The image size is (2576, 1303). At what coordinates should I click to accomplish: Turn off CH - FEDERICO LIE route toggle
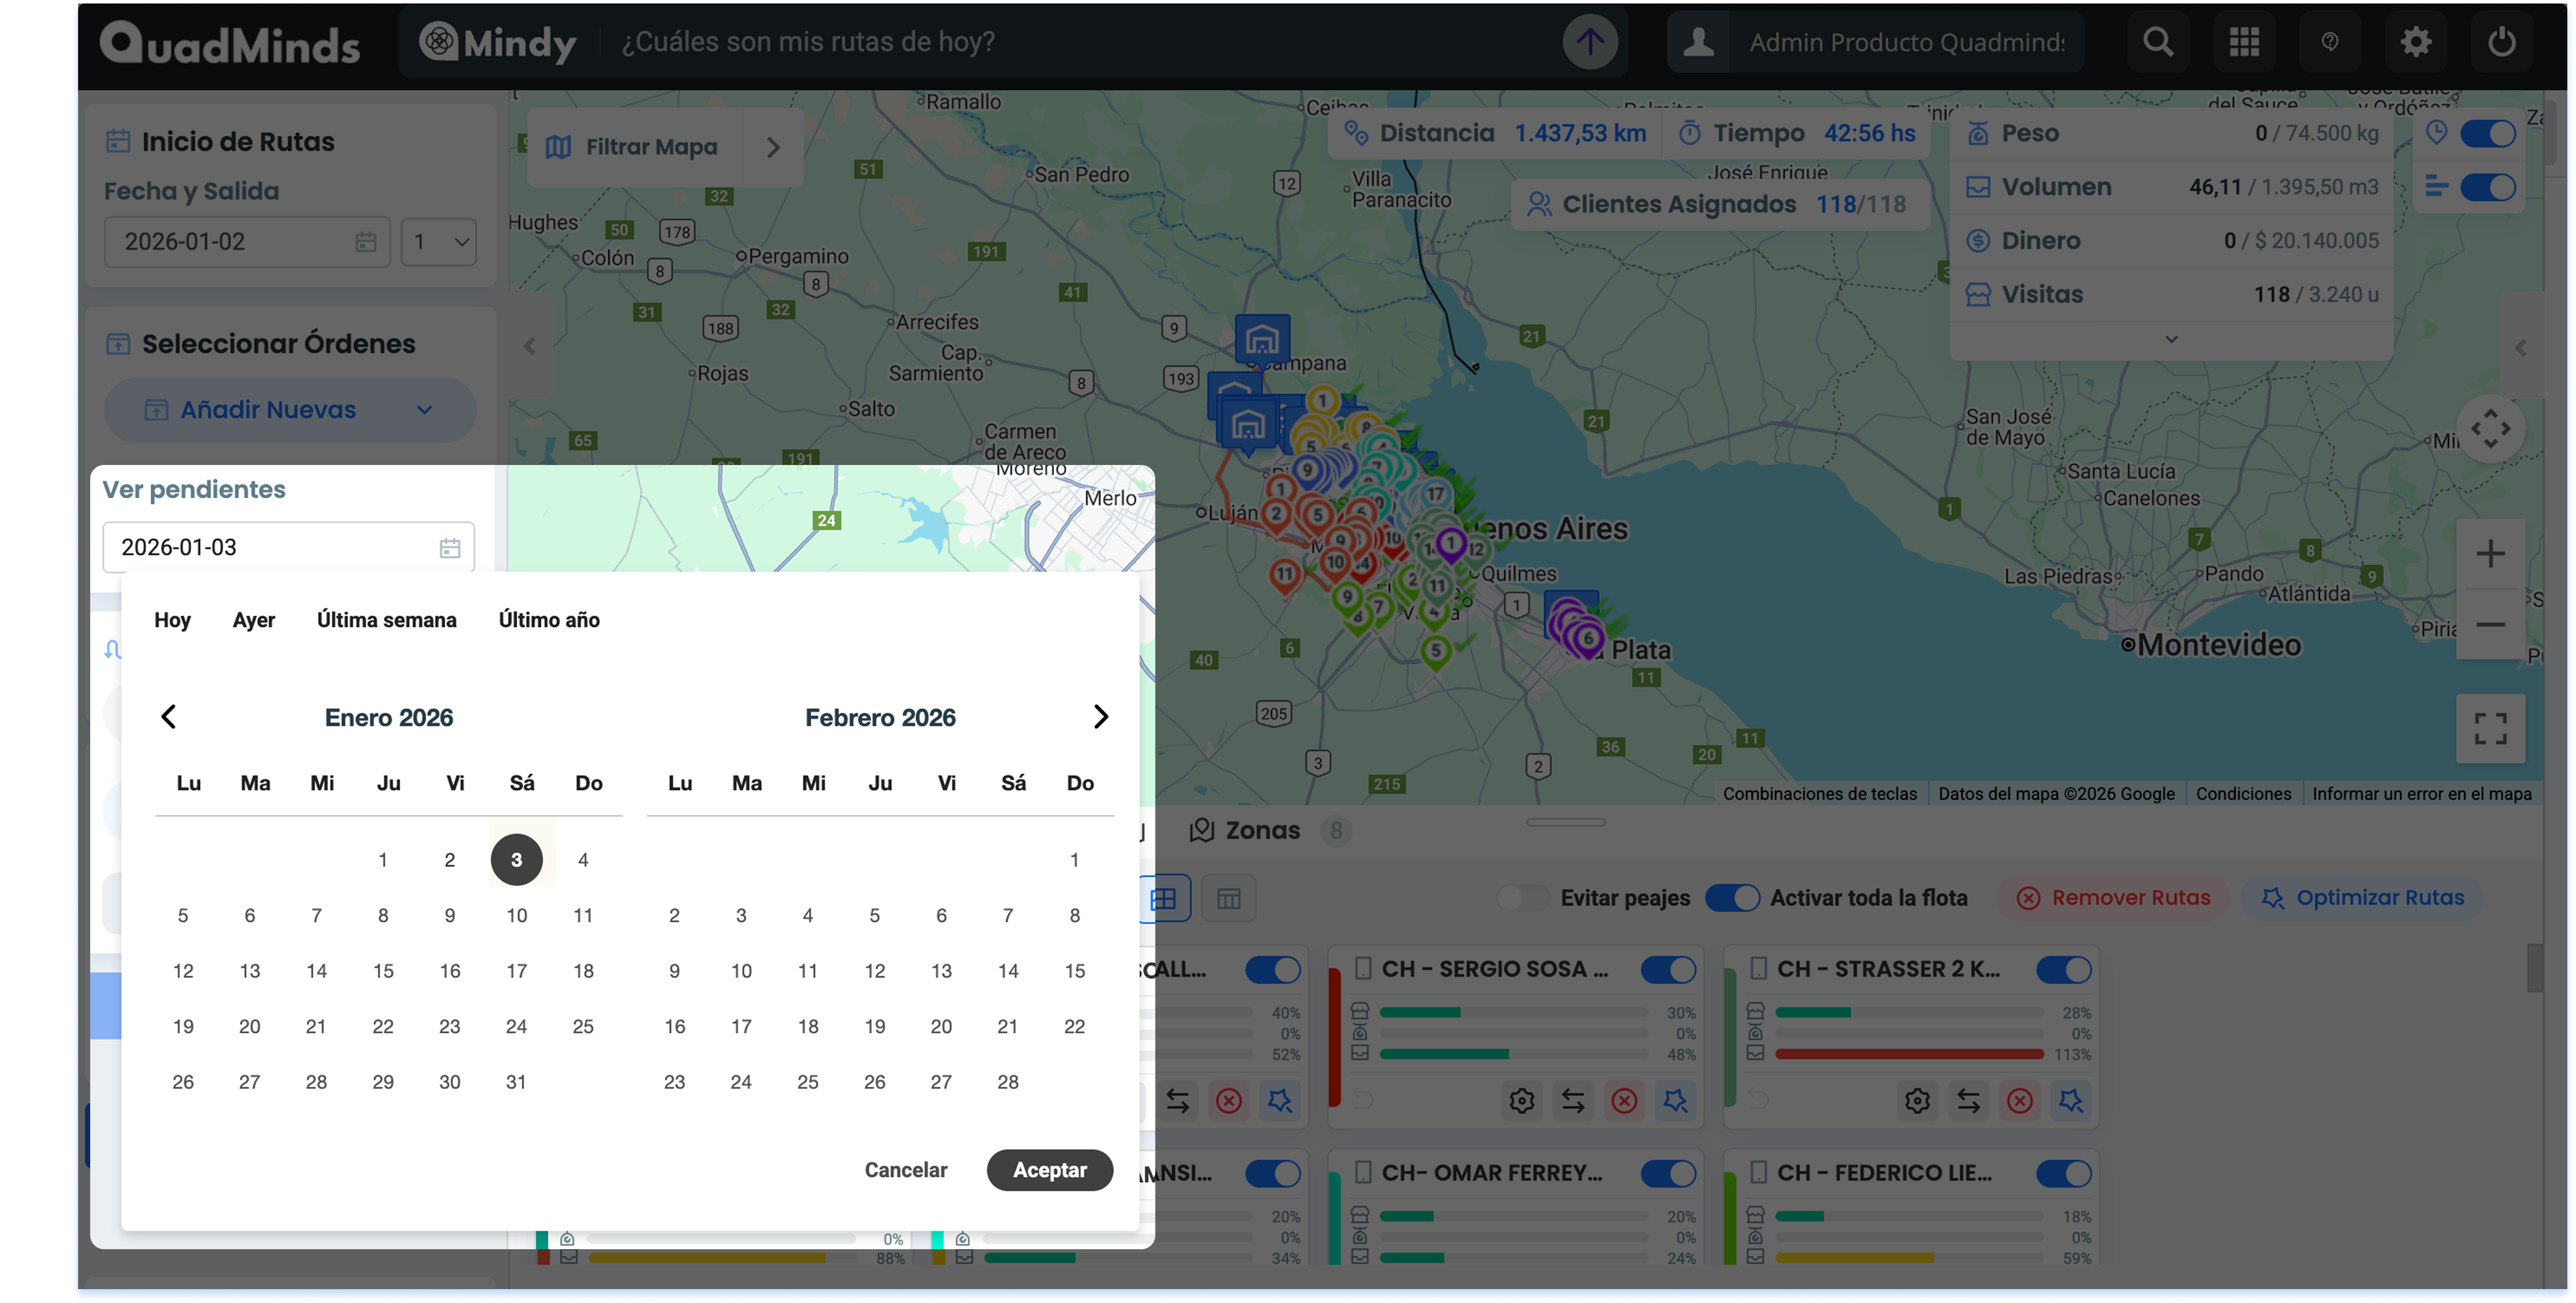coord(2063,1173)
